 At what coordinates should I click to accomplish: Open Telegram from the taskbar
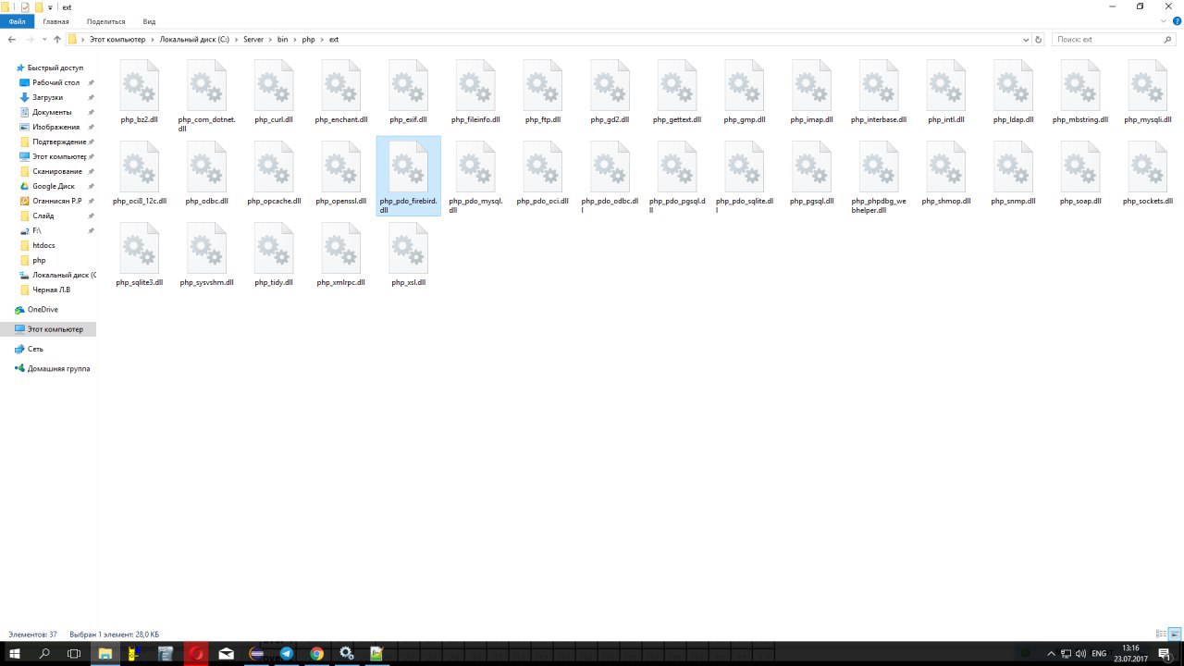[x=286, y=654]
